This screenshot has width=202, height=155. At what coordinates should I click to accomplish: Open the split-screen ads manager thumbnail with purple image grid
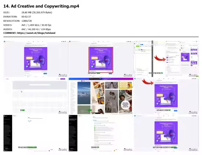pyautogui.click(x=166, y=59)
